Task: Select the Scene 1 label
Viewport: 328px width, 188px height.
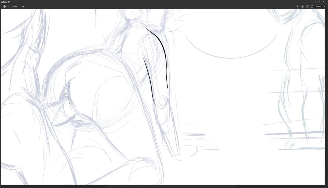Action: click(x=15, y=7)
